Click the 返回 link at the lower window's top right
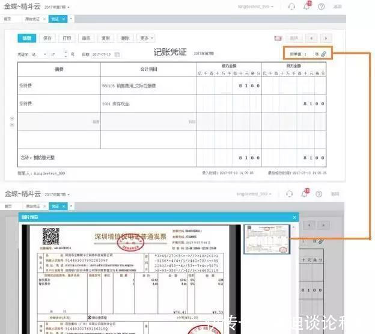375x334 pixels. (x=335, y=194)
